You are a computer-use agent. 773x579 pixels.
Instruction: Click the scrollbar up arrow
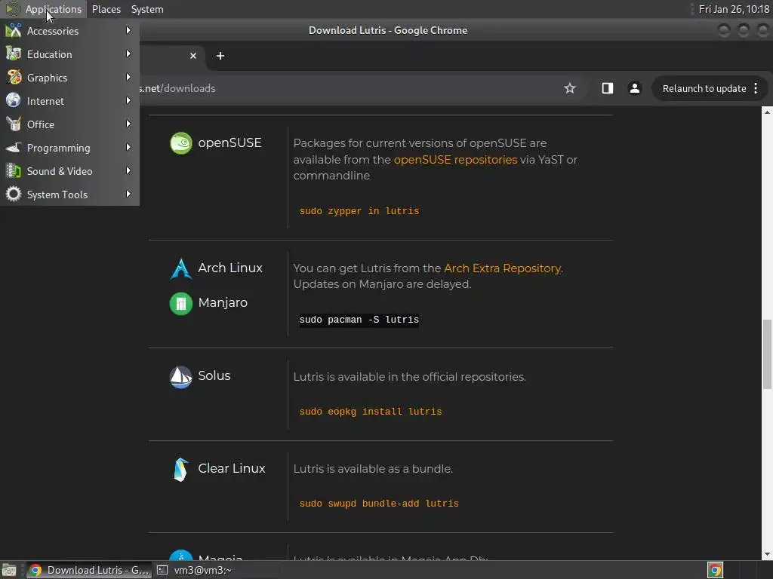767,112
